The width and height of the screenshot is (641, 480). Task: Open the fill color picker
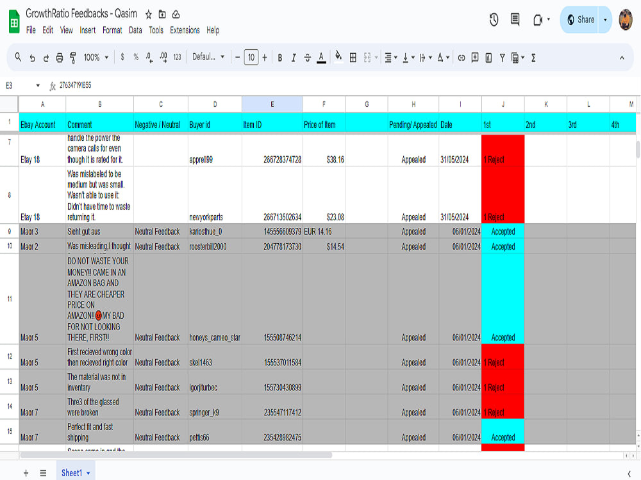[x=338, y=57]
